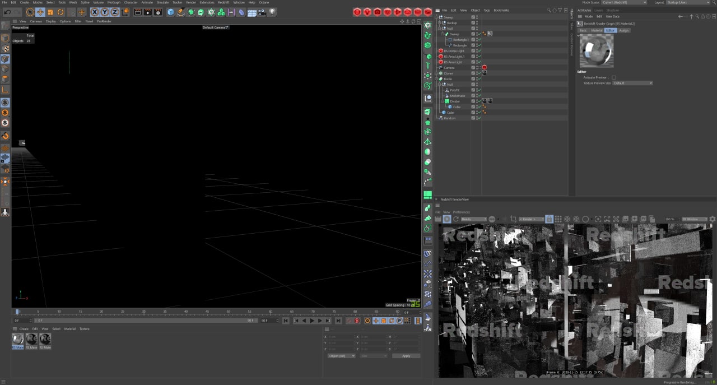
Task: Open camera selector dropdown in RenderView
Action: (x=531, y=219)
